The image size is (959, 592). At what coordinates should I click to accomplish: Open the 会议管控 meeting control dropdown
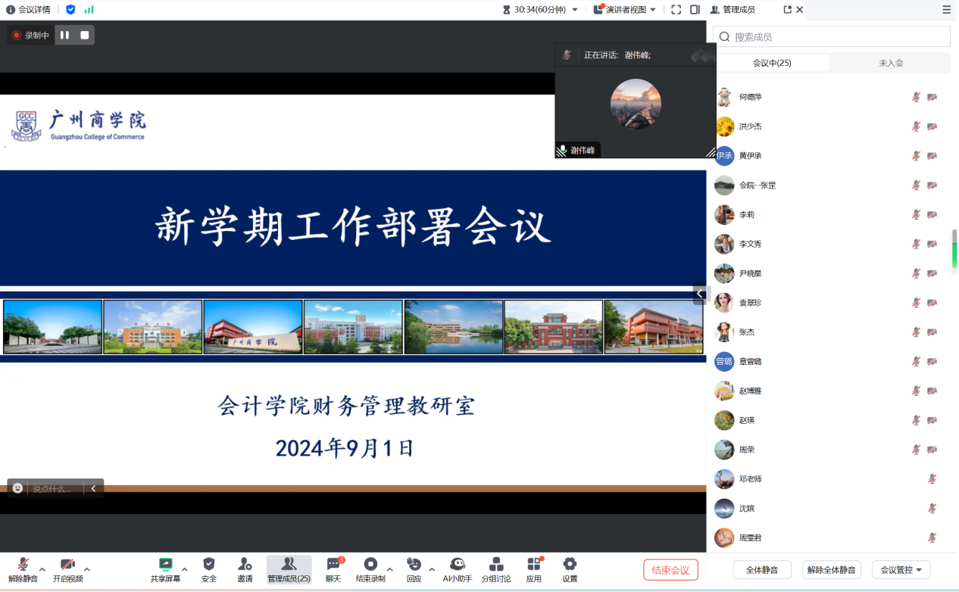(901, 569)
